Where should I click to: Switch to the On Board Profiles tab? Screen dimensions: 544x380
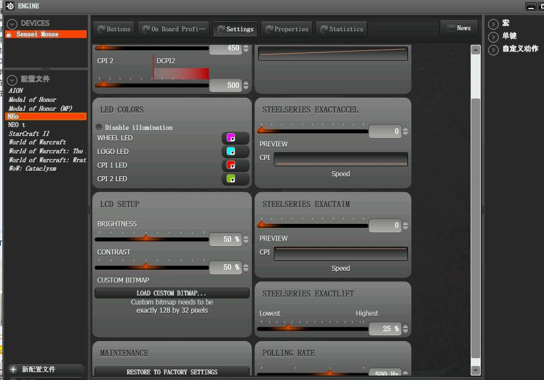173,29
